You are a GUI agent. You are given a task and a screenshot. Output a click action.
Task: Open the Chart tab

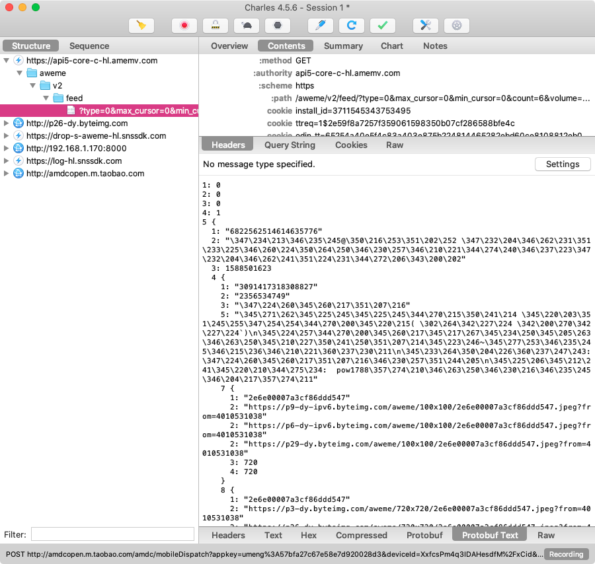tap(391, 46)
